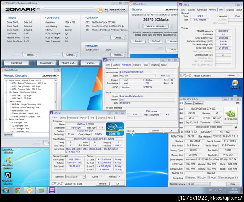The image size is (244, 202).
Task: Launch Chrome from the taskbar
Action: pos(18,190)
